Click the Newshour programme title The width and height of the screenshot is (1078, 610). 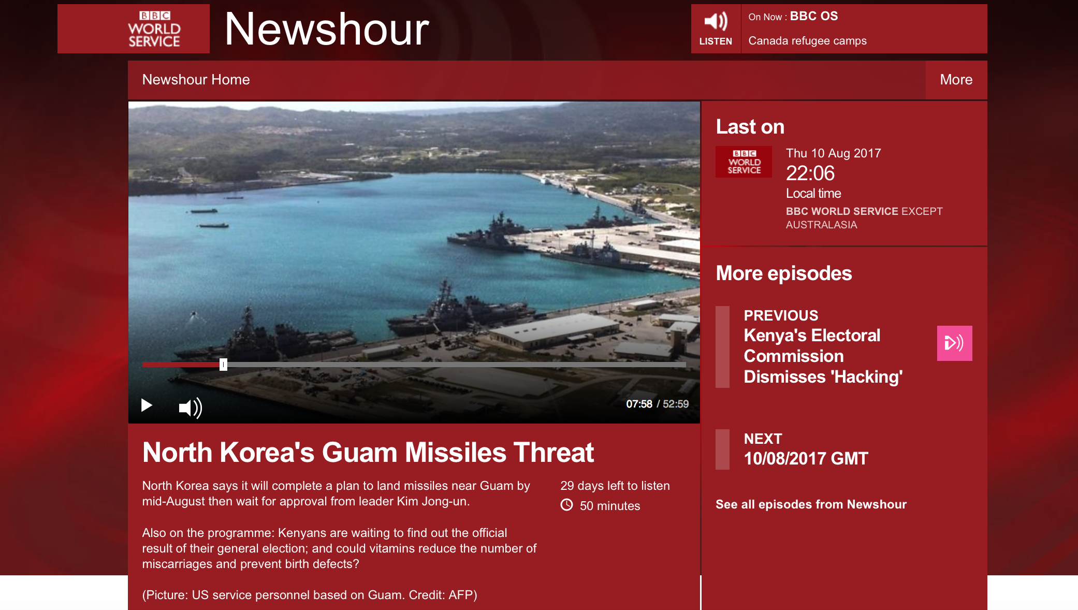coord(327,30)
